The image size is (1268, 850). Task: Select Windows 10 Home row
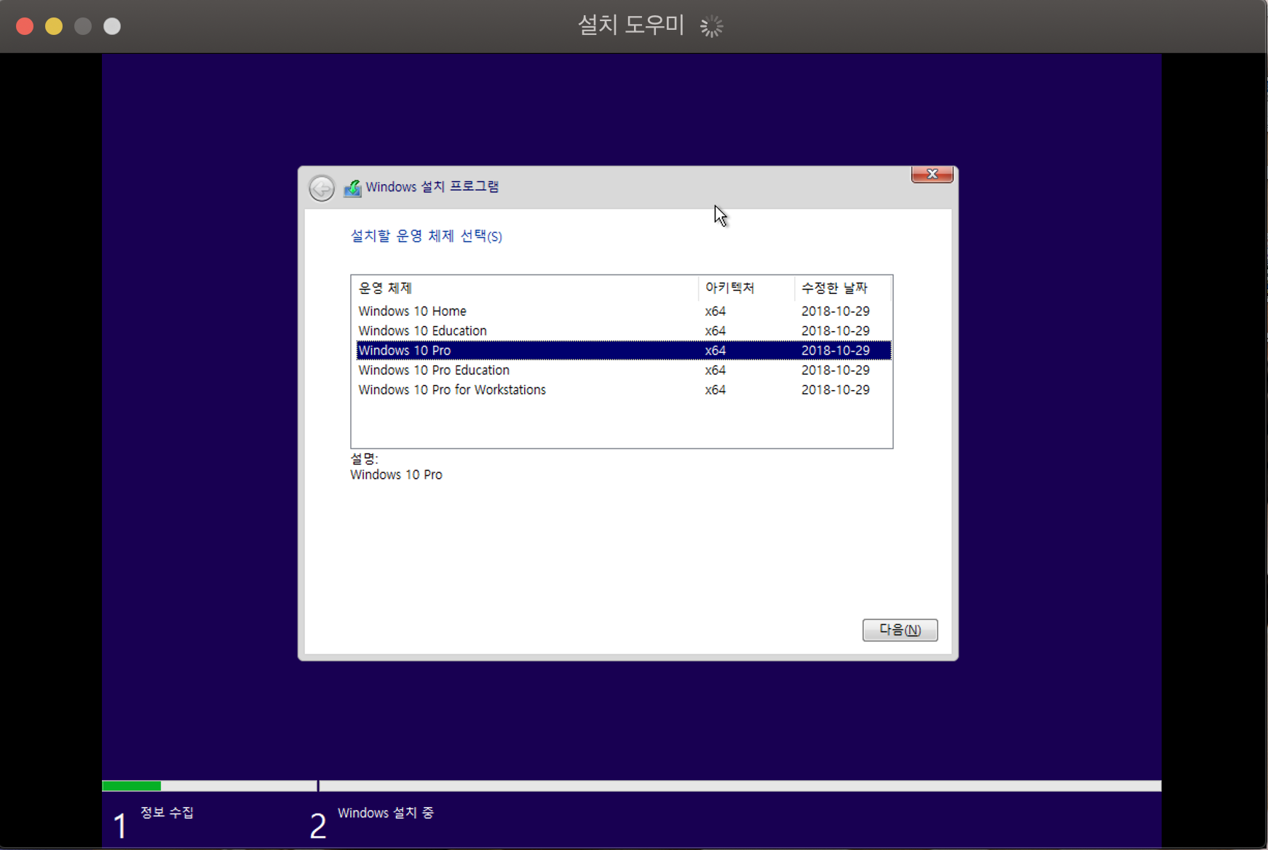tap(624, 311)
